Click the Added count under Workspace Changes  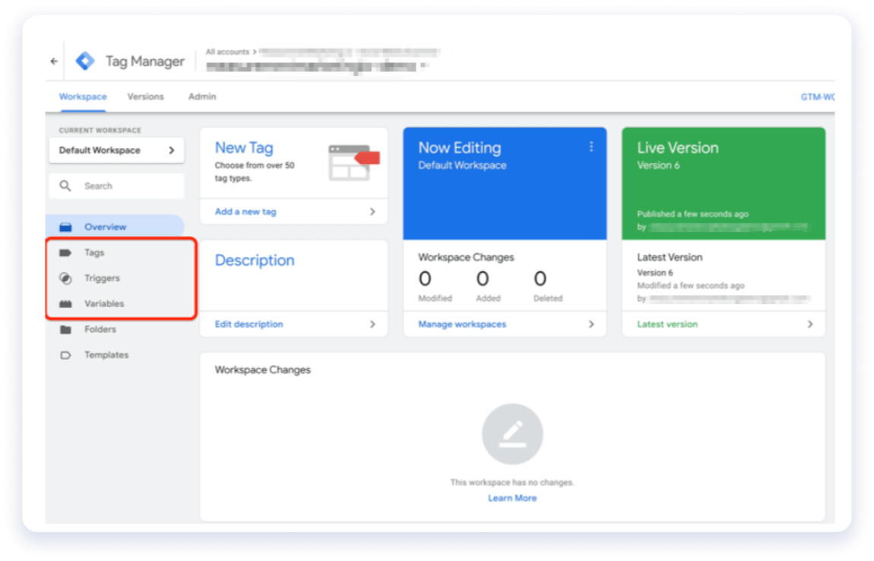coord(483,279)
